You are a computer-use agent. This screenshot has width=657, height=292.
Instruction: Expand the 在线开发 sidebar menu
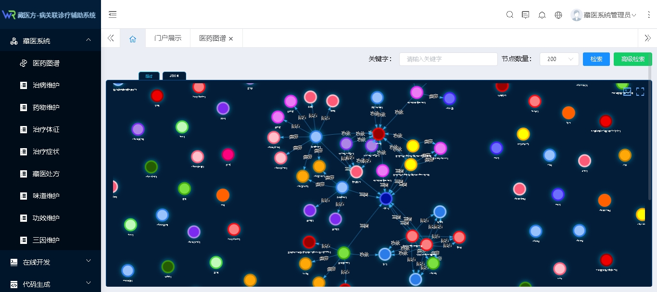51,262
